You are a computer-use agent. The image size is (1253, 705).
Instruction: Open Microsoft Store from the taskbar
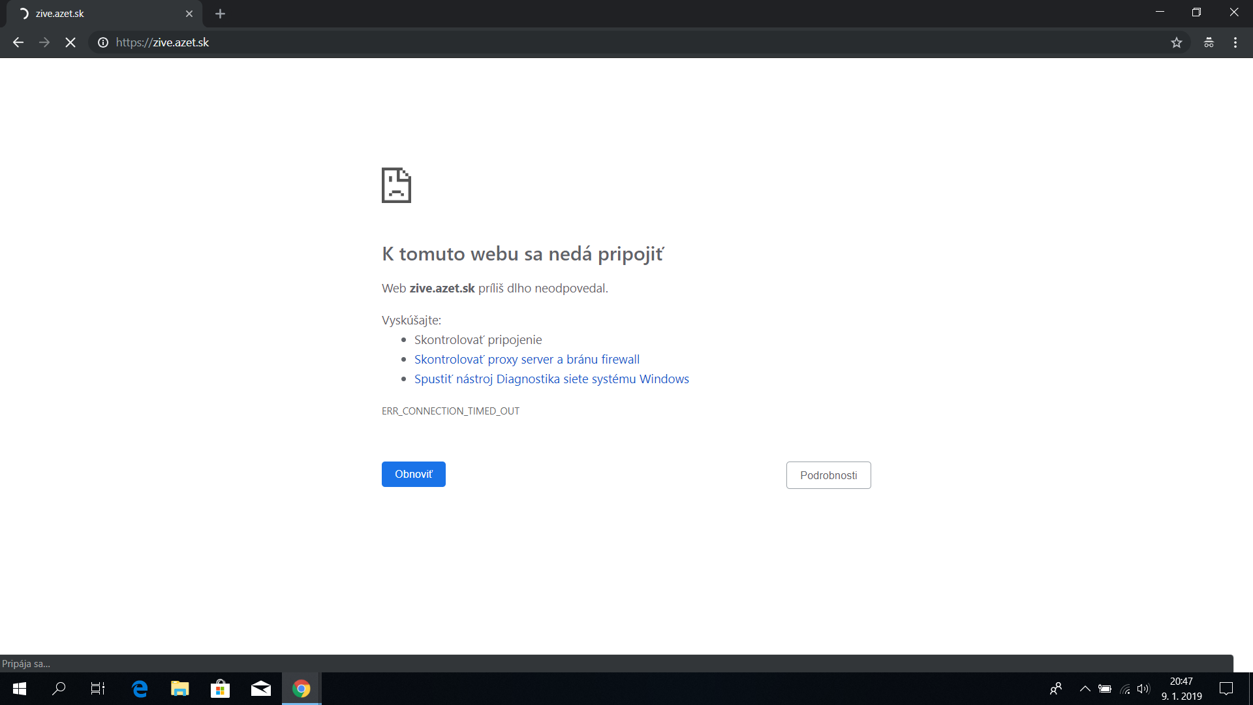coord(220,689)
